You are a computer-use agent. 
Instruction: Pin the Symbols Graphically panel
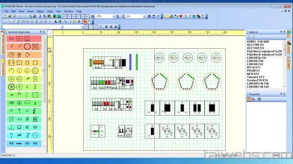point(40,32)
